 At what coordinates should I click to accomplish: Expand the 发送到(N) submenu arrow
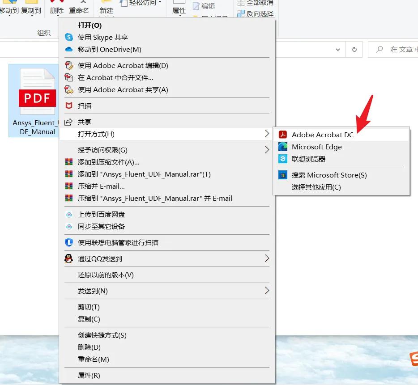(267, 290)
